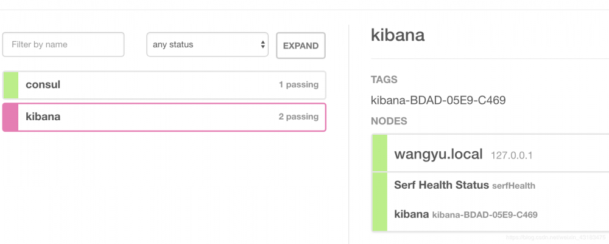The image size is (609, 244).
Task: Select the kibana service name in list
Action: pos(43,117)
